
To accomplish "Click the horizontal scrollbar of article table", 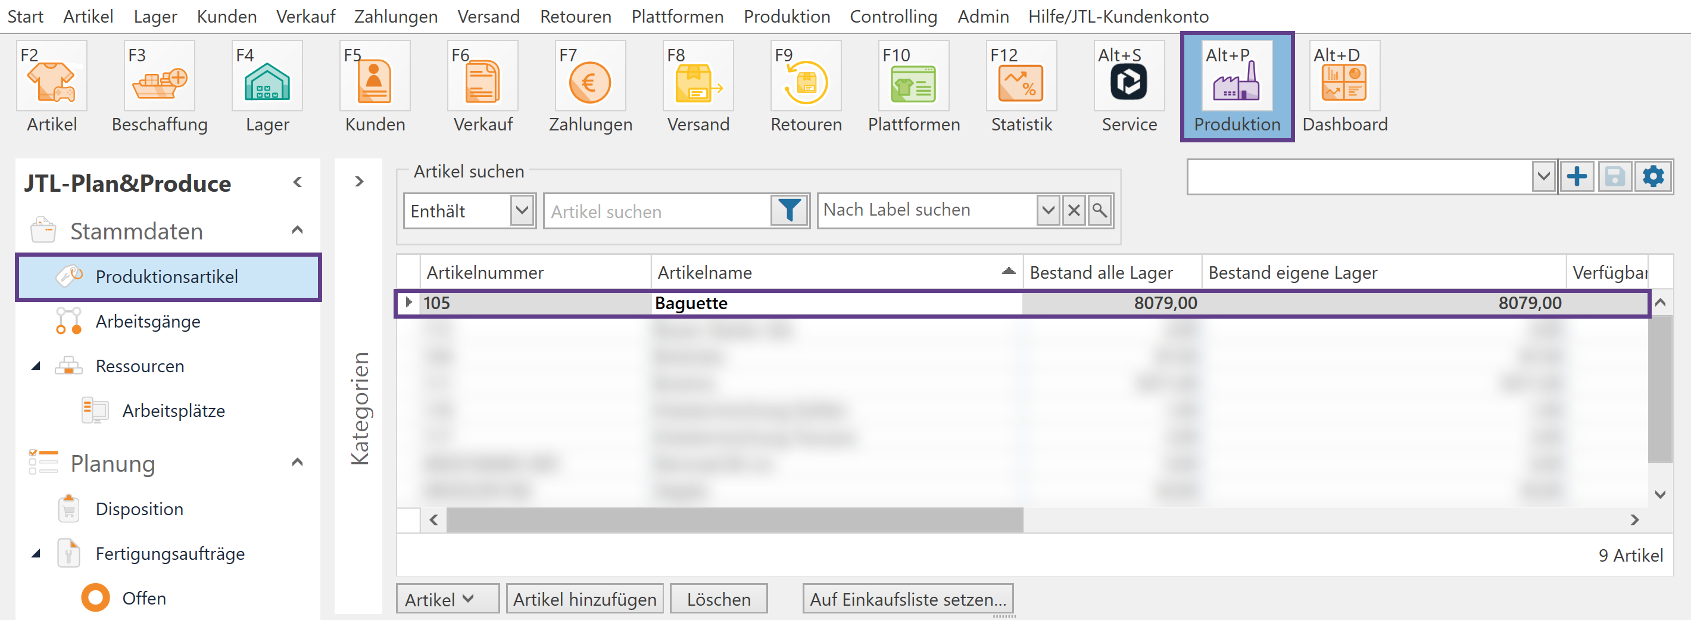I will click(x=734, y=520).
